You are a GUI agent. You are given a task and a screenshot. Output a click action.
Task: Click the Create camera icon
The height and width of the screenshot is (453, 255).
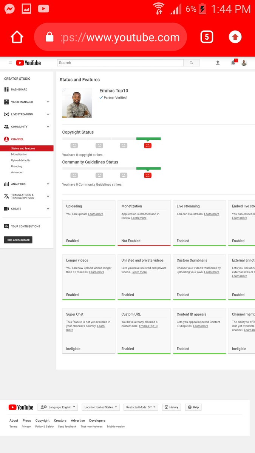(6, 209)
